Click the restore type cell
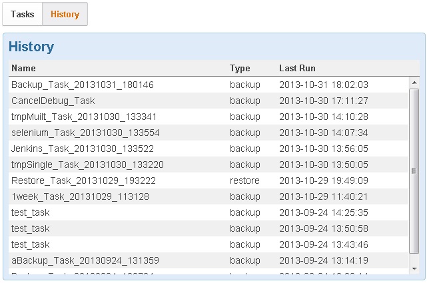The image size is (429, 283). [x=244, y=180]
